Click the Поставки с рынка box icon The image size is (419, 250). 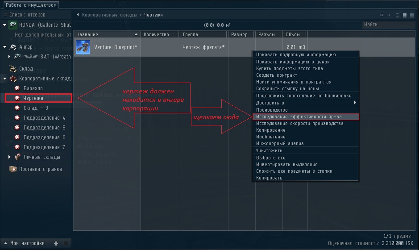coord(13,169)
